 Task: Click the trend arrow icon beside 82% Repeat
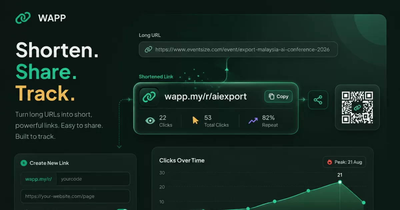point(253,121)
